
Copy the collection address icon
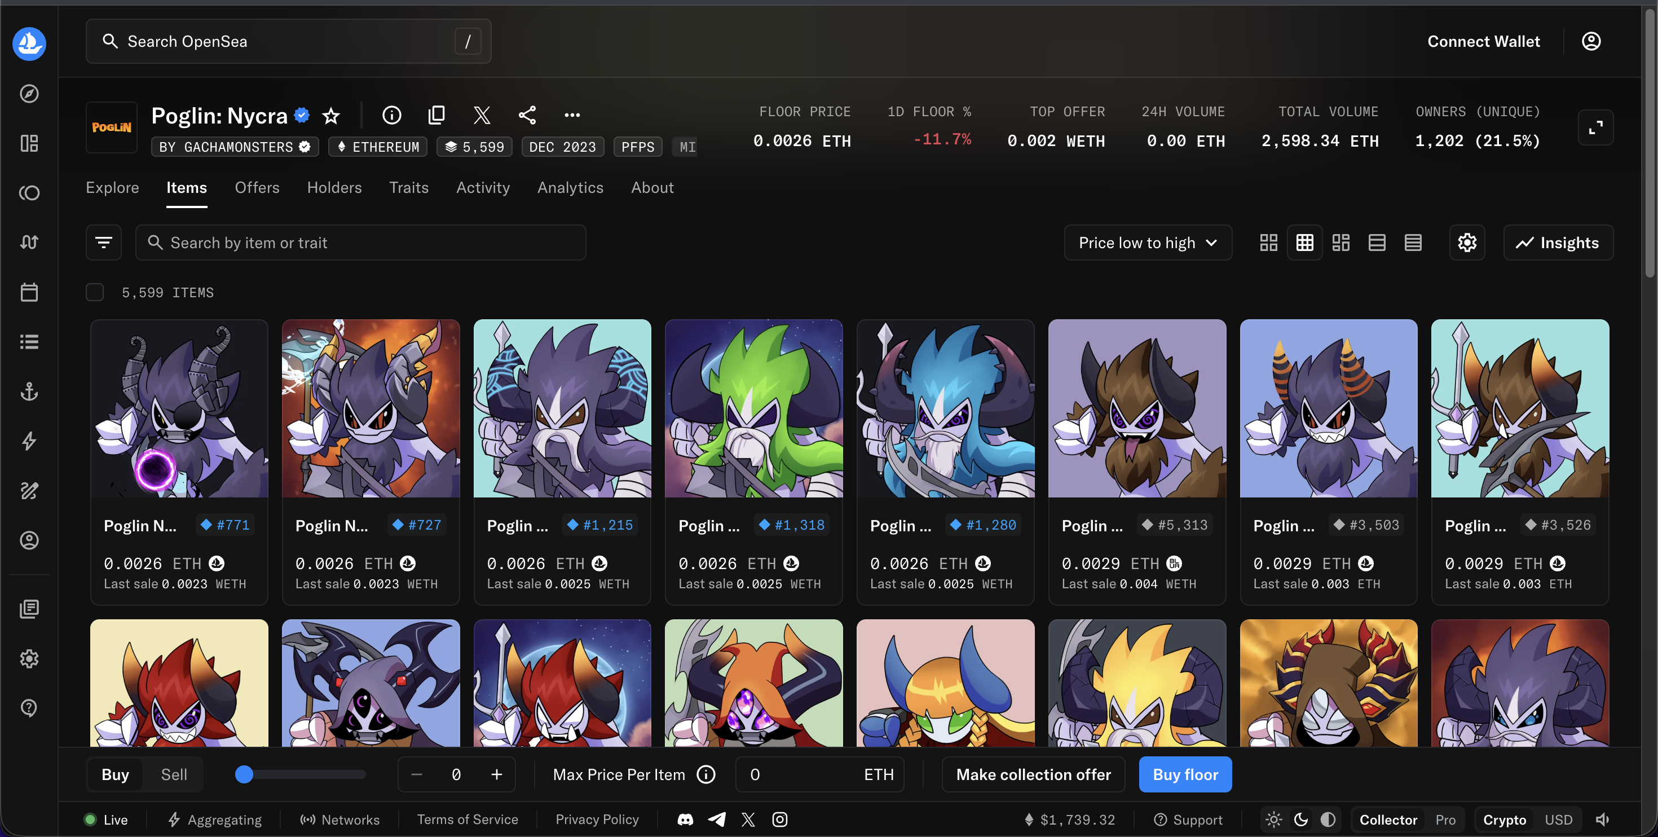(x=436, y=115)
